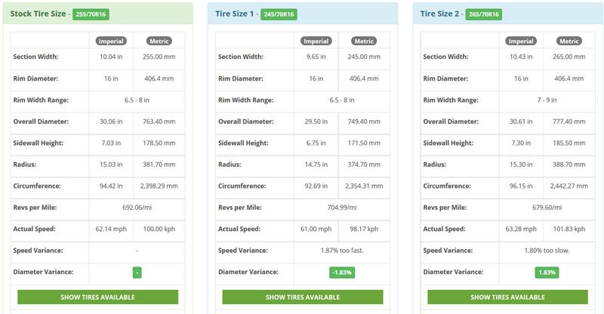Screen dimensions: 604x314
Task: Click the -1.83% diameter variance badge
Action: click(x=342, y=272)
